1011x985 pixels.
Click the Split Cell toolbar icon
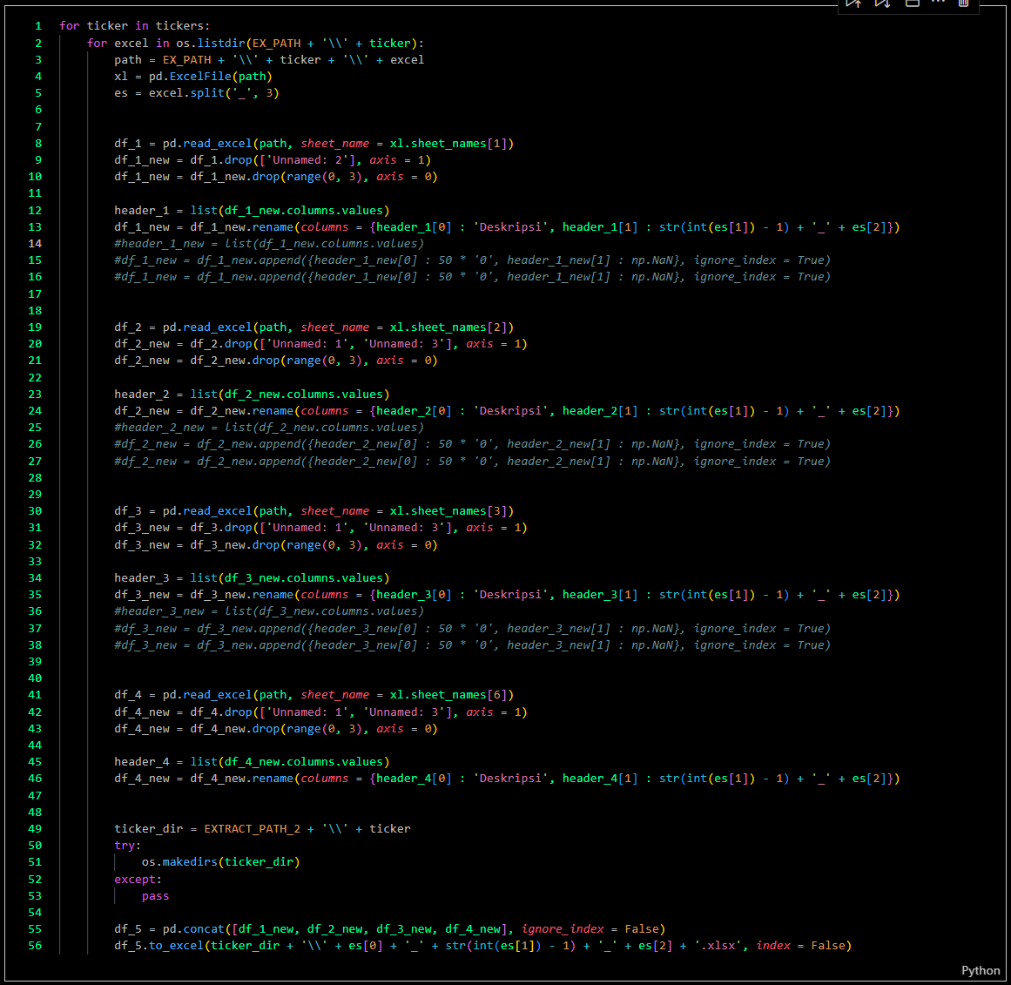point(912,3)
